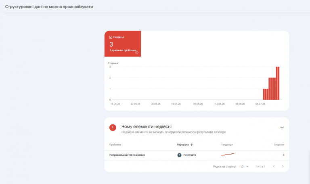
Task: Sort by Перевірка column arrow
Action: [x=192, y=145]
